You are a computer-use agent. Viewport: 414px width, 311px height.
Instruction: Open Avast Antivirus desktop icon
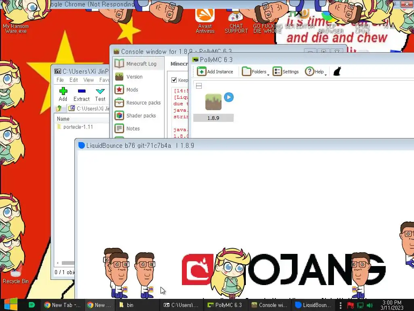[x=205, y=21]
